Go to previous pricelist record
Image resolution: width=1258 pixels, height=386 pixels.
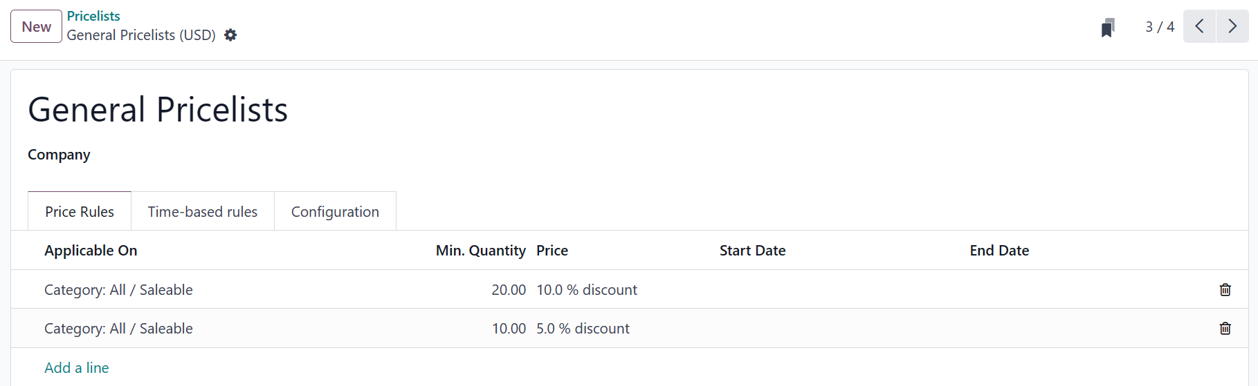pos(1199,27)
